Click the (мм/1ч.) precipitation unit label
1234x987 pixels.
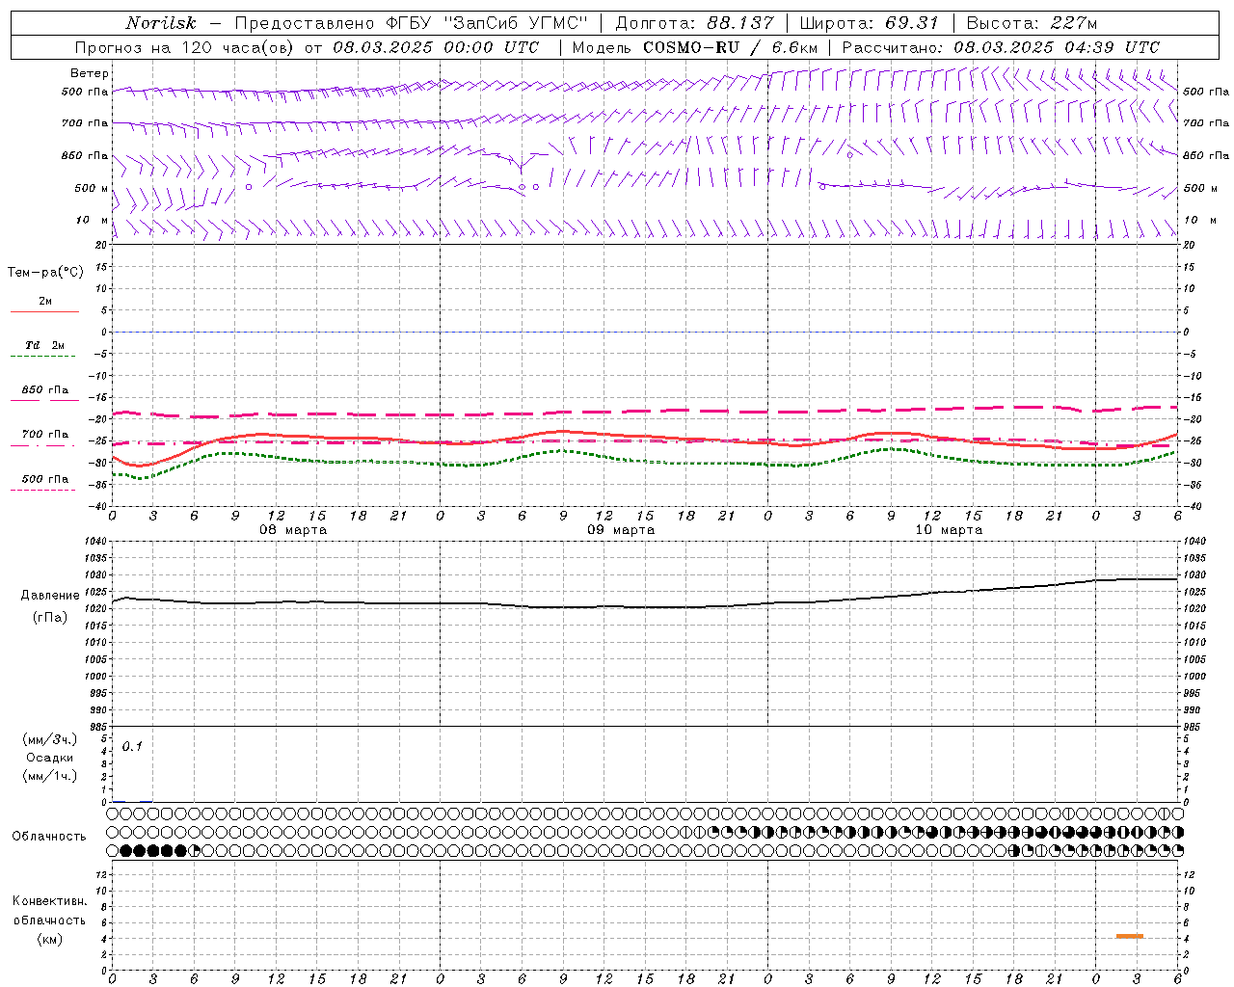[x=50, y=776]
